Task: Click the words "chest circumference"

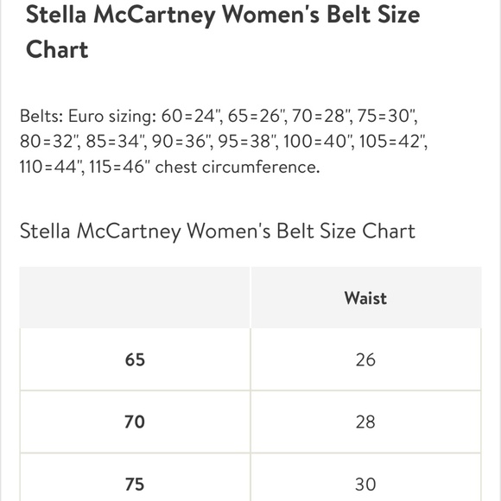Action: click(237, 167)
